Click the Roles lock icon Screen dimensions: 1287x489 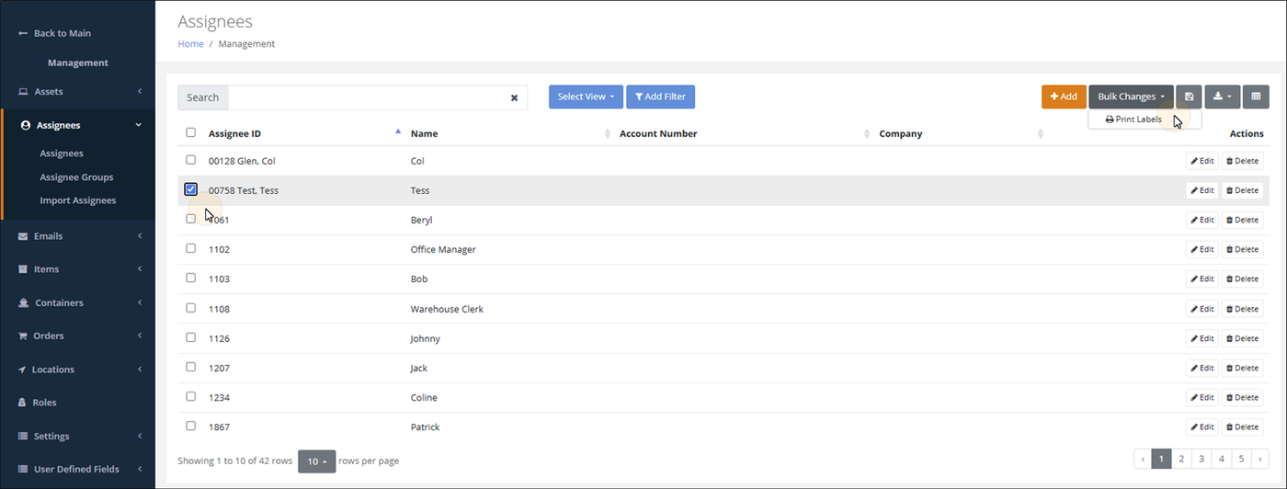coord(23,403)
